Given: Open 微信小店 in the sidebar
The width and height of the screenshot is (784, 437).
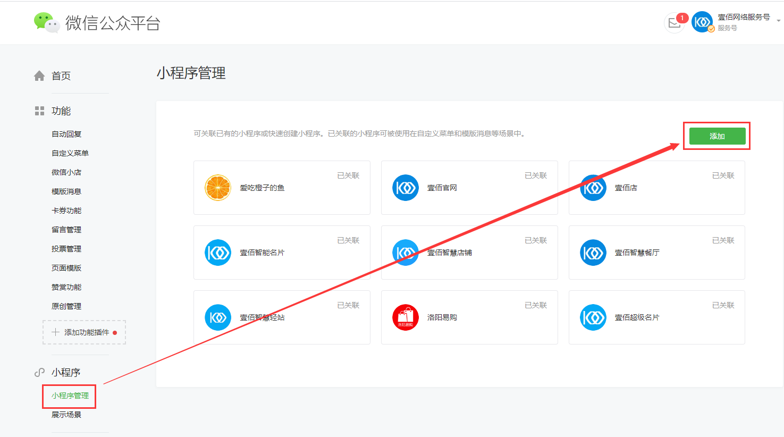Looking at the screenshot, I should pos(66,172).
